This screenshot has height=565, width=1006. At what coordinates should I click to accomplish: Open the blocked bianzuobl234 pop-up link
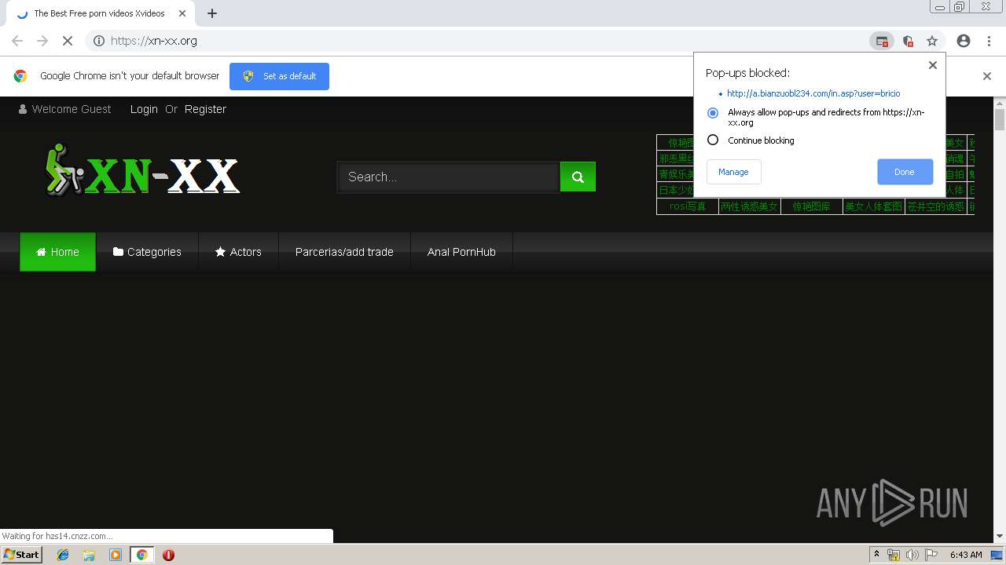coord(813,93)
